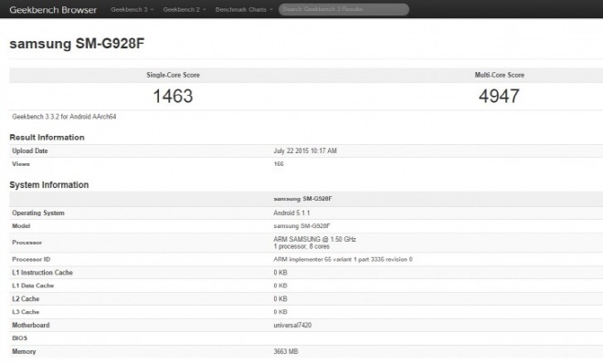Click the universal7420 motherboard value
Screen dimensions: 603x363
coord(292,326)
